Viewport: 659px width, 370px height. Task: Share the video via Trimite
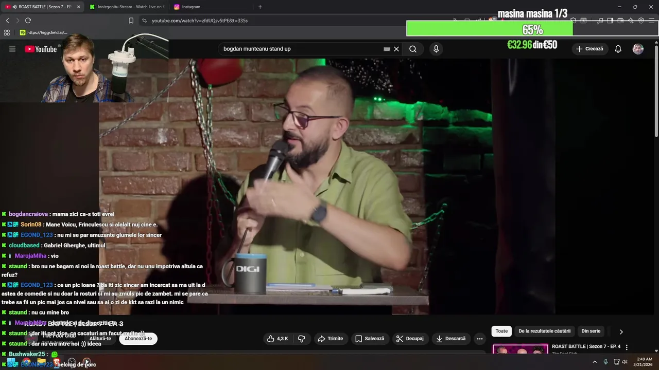pyautogui.click(x=331, y=339)
